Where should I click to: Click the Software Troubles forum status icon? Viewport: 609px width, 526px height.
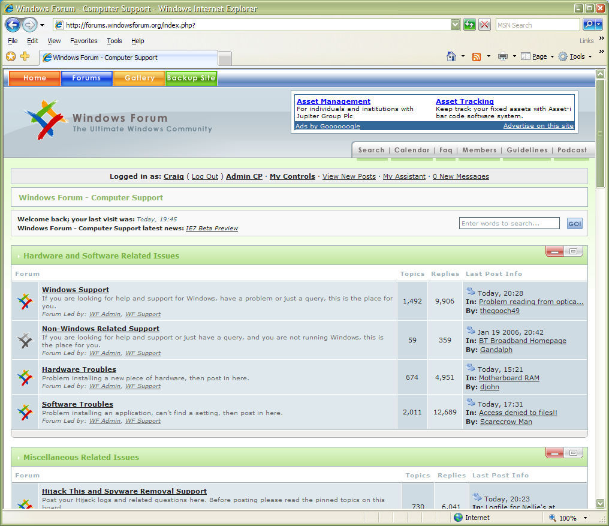(x=25, y=412)
